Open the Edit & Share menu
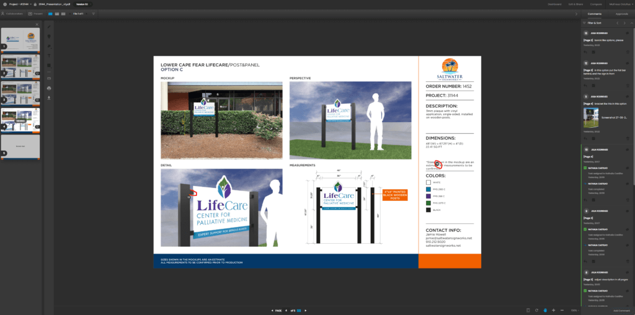Screen dimensions: 635x315 [575, 4]
